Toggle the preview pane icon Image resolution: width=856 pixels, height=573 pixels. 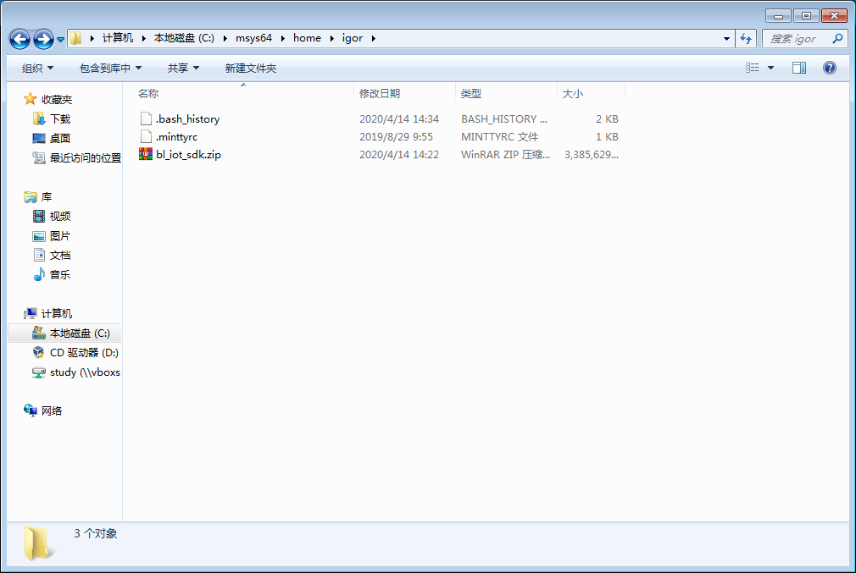(799, 68)
